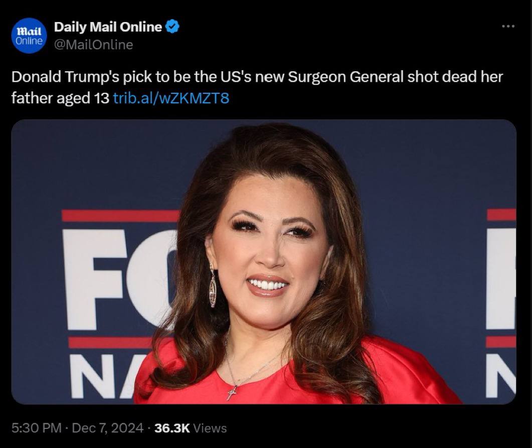Visit the Daily Mail Online display name
532x448 pixels.
[108, 27]
